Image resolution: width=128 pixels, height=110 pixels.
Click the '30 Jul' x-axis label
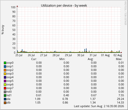[x=81, y=55]
